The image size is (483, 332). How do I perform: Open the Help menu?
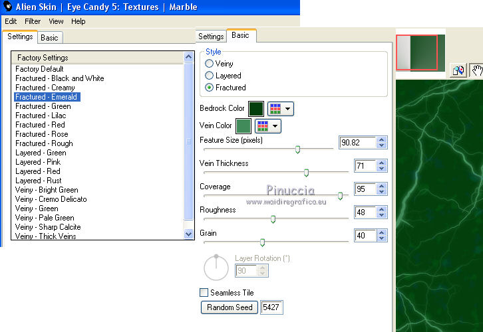point(78,21)
